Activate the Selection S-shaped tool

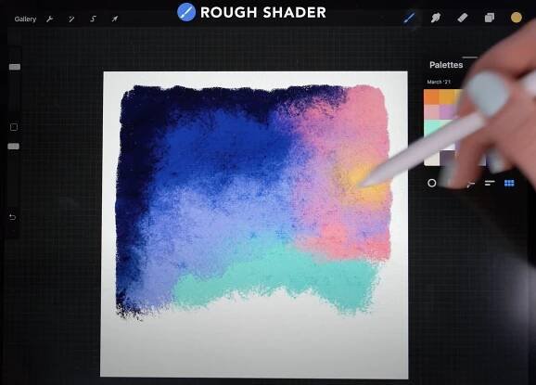tap(93, 19)
